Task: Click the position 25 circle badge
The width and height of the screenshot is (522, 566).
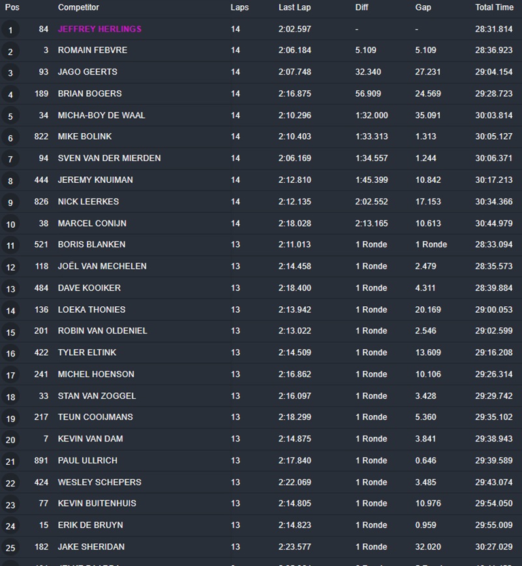Action: (x=10, y=548)
